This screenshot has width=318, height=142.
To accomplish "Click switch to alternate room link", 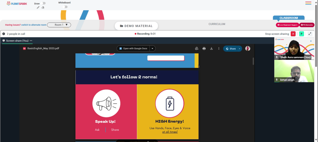I will pos(34,25).
